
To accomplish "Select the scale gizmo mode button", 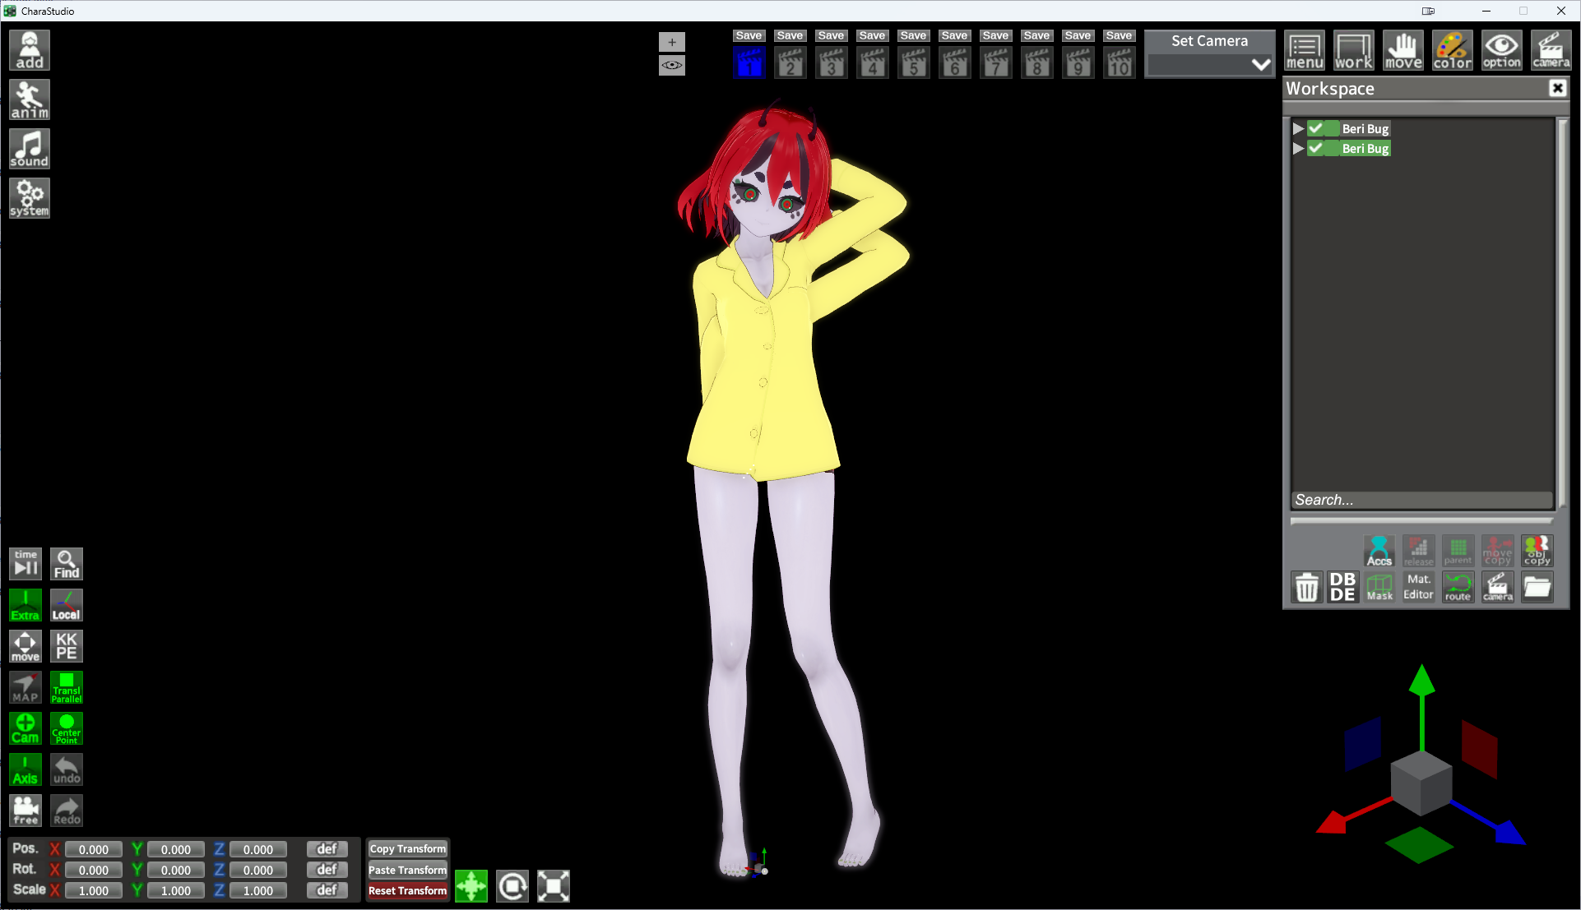I will (x=554, y=886).
